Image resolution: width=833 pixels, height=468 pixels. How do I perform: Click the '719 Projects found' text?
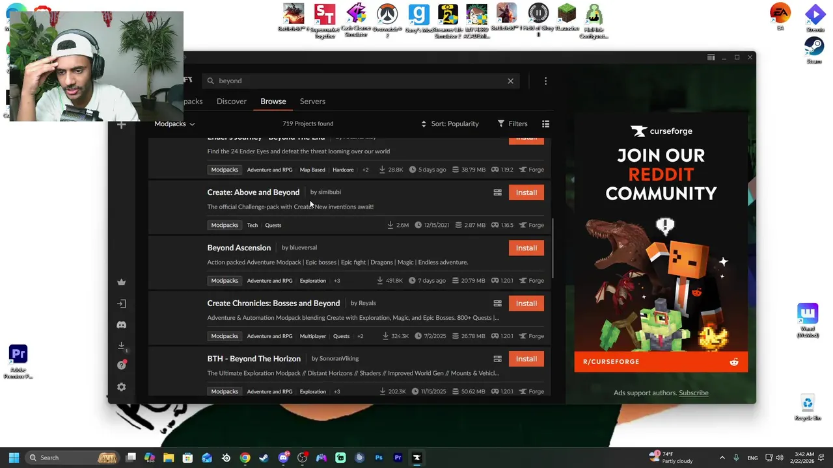(x=308, y=123)
